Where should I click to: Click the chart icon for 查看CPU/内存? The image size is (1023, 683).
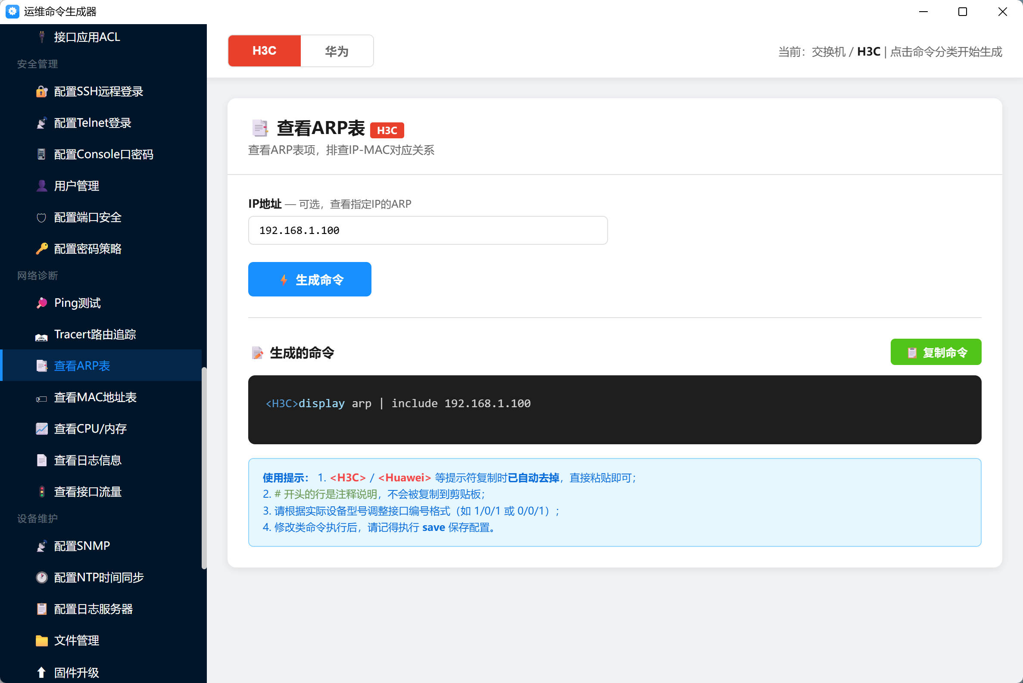click(41, 429)
